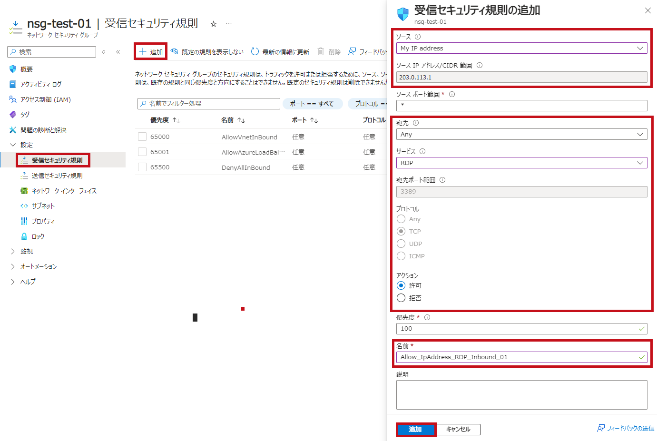The height and width of the screenshot is (441, 657).
Task: Sort by 優先度 column header
Action: 165,120
